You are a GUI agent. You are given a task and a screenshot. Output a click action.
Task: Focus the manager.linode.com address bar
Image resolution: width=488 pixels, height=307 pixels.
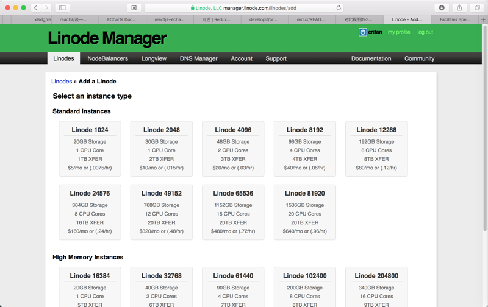coord(244,8)
